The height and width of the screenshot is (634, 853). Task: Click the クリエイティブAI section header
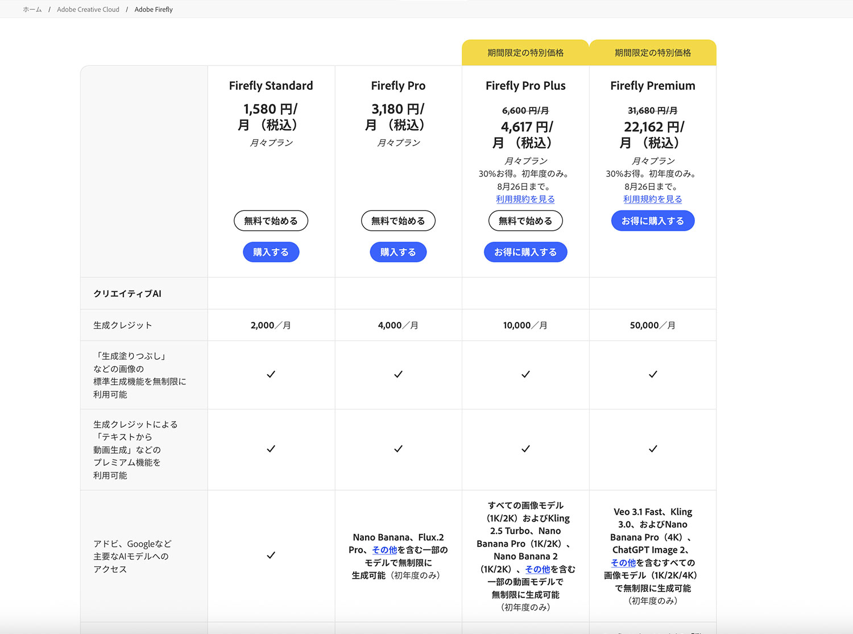click(127, 293)
